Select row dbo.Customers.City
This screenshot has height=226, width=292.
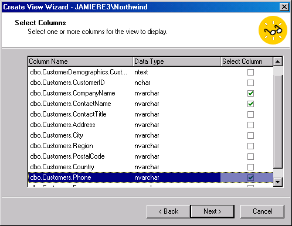[151, 135]
